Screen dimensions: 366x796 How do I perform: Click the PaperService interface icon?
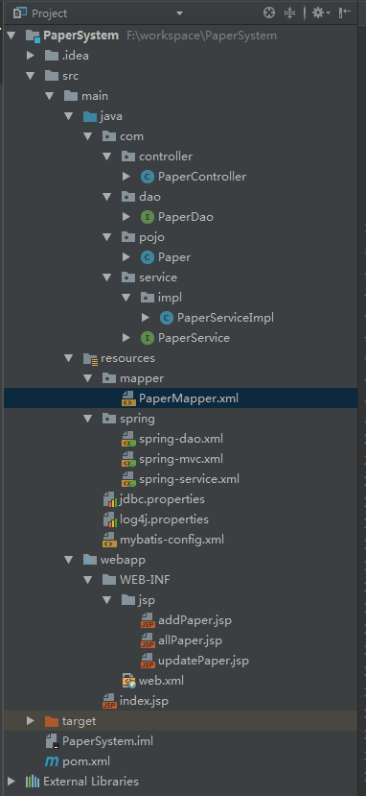tap(147, 338)
